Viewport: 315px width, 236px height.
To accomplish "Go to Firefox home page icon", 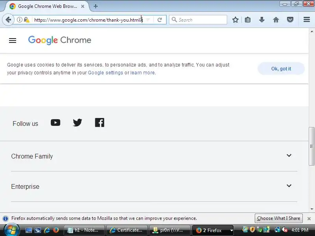I will [276, 20].
